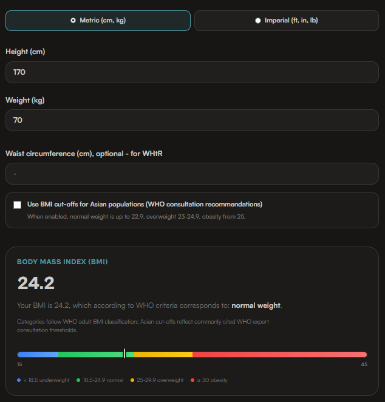This screenshot has width=385, height=402.
Task: Click the yellow overweight legend dot
Action: pyautogui.click(x=132, y=380)
